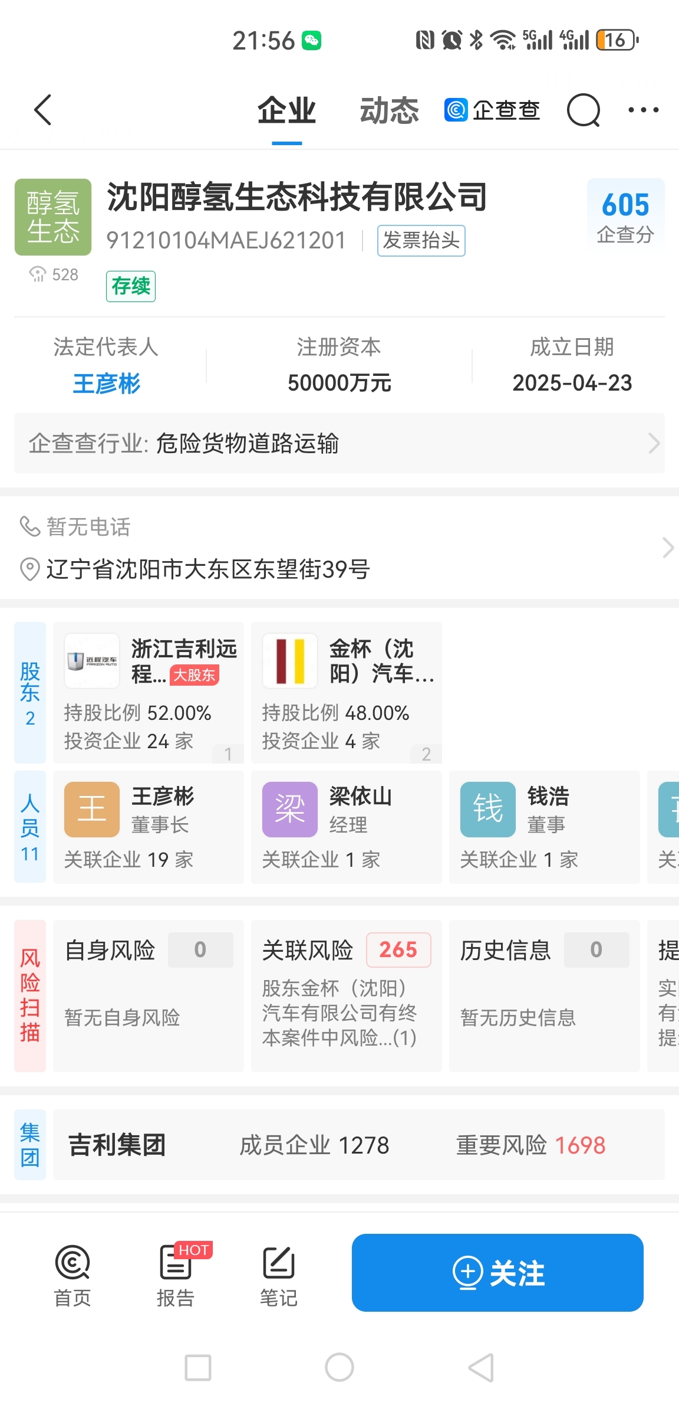Open 股东 2 side tab
679x1402 pixels.
click(x=30, y=693)
